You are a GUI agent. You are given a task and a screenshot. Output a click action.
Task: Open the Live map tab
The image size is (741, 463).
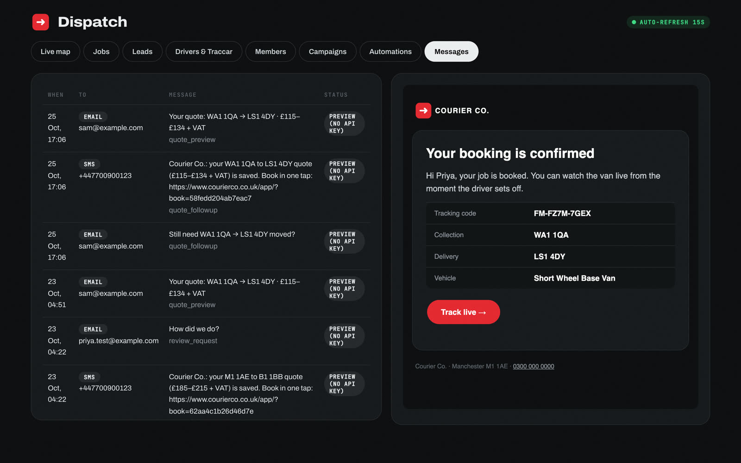click(x=56, y=51)
